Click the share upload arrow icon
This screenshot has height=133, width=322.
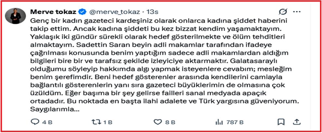tap(296, 122)
